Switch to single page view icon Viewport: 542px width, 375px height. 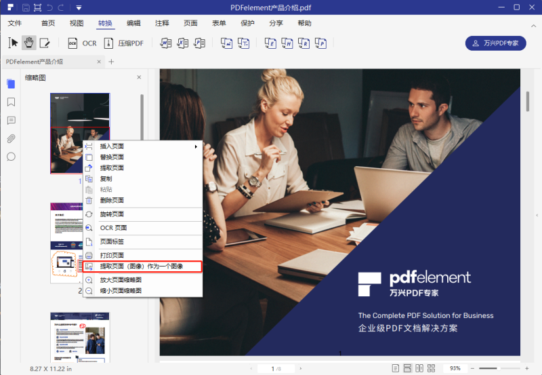(396, 368)
